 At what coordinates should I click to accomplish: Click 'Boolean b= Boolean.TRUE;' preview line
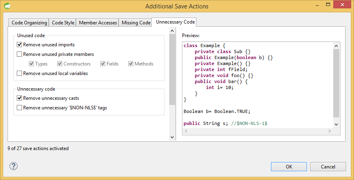pos(217,111)
